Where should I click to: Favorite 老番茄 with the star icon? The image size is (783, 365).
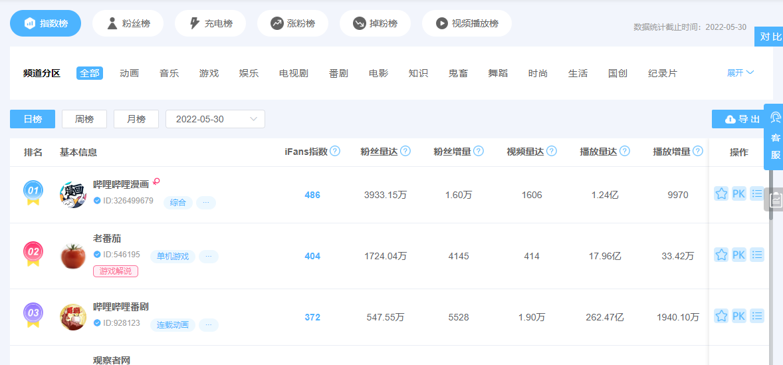tap(721, 255)
